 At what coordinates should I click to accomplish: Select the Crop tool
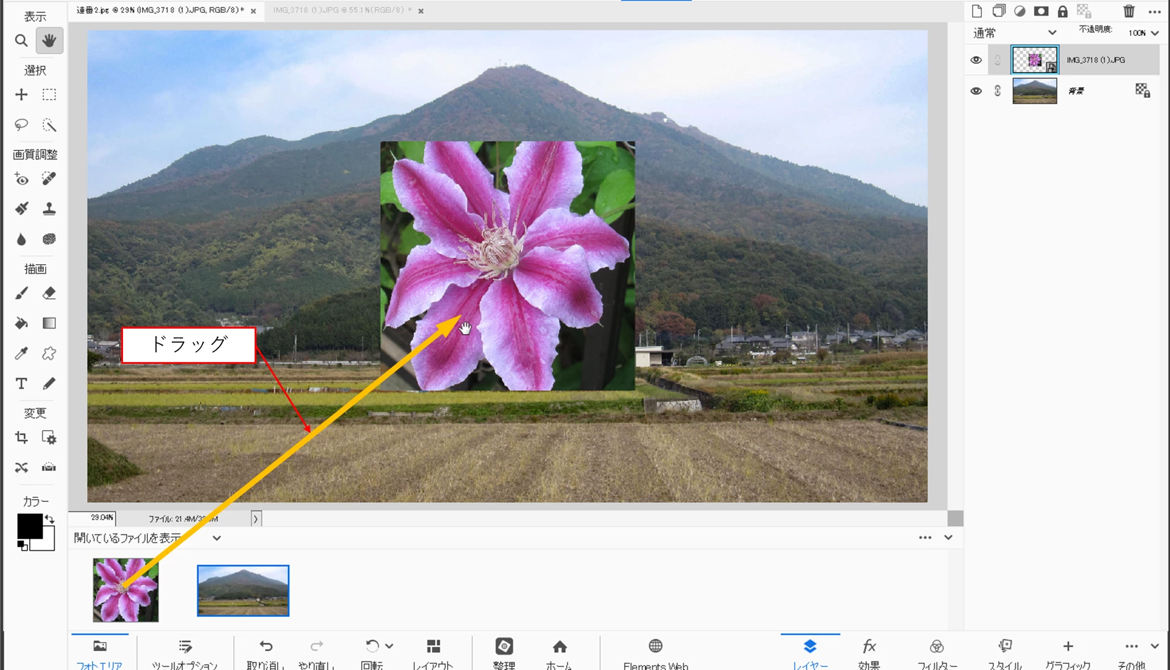(x=21, y=438)
